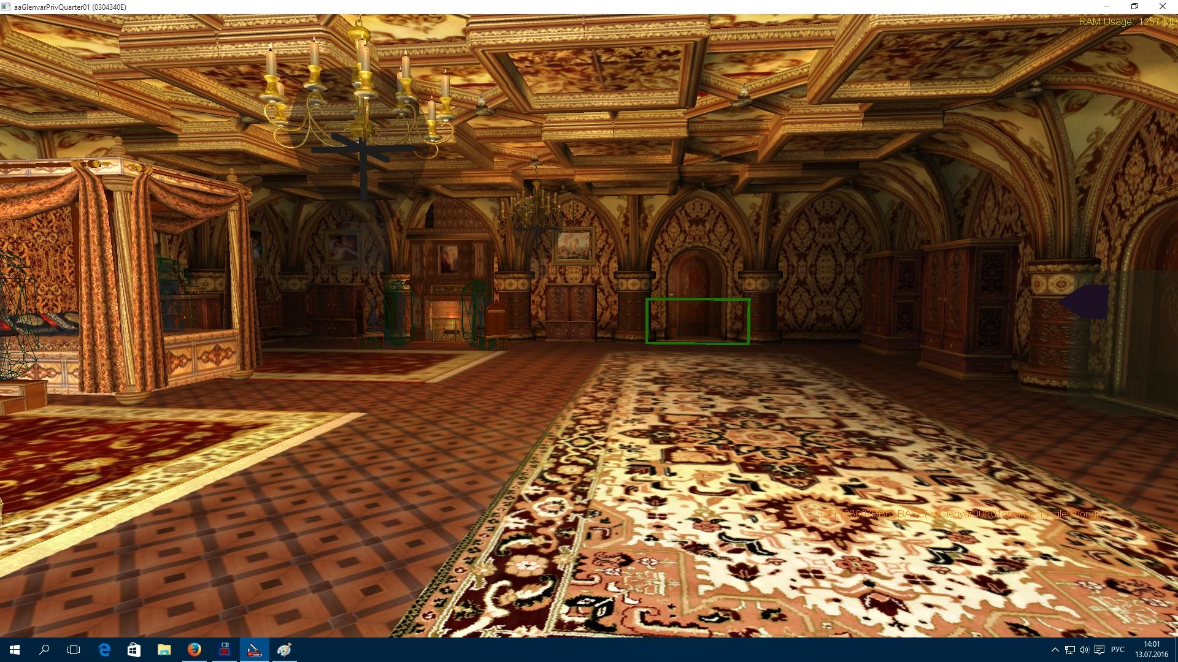The image size is (1178, 662).
Task: Open the network status tray icon
Action: [x=1069, y=650]
